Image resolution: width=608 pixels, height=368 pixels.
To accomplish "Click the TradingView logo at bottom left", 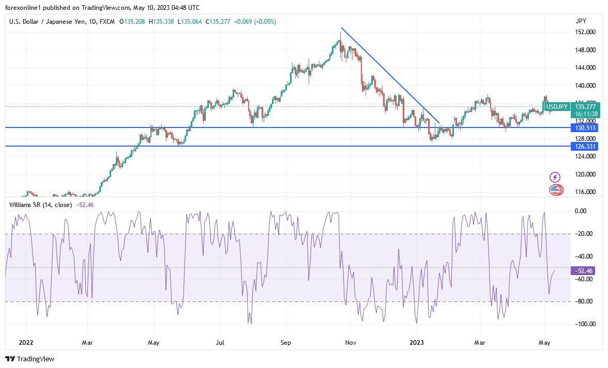I will [29, 359].
